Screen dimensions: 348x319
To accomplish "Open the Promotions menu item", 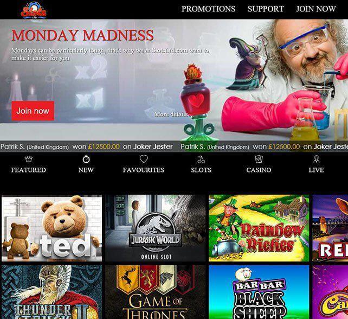I will (208, 9).
